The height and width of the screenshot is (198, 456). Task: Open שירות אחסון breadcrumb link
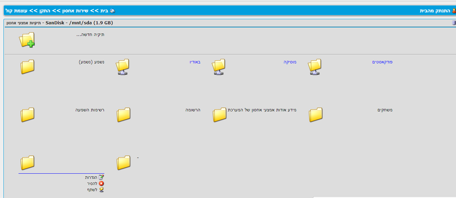[x=74, y=11]
